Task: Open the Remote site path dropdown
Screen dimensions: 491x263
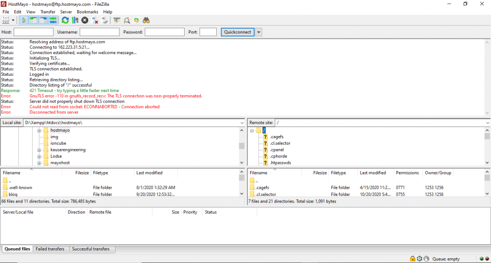Action: [x=488, y=123]
